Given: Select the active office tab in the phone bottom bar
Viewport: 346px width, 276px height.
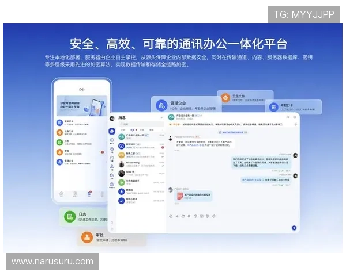Looking at the screenshot, I should (x=89, y=194).
